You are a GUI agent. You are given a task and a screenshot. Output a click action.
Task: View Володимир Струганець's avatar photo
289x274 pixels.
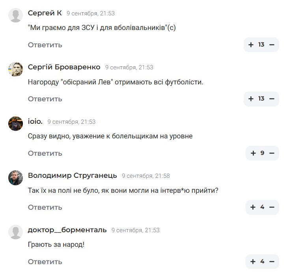pos(15,177)
